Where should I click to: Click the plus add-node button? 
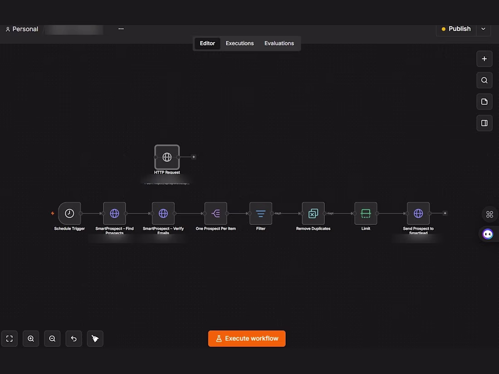click(484, 59)
